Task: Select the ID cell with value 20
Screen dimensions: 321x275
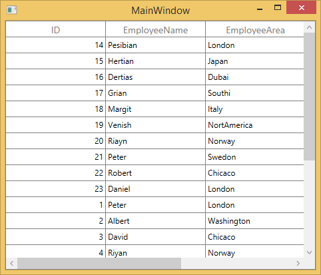Action: [56, 141]
